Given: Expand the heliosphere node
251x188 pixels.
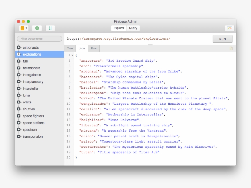Looking at the screenshot, I should [19, 68].
